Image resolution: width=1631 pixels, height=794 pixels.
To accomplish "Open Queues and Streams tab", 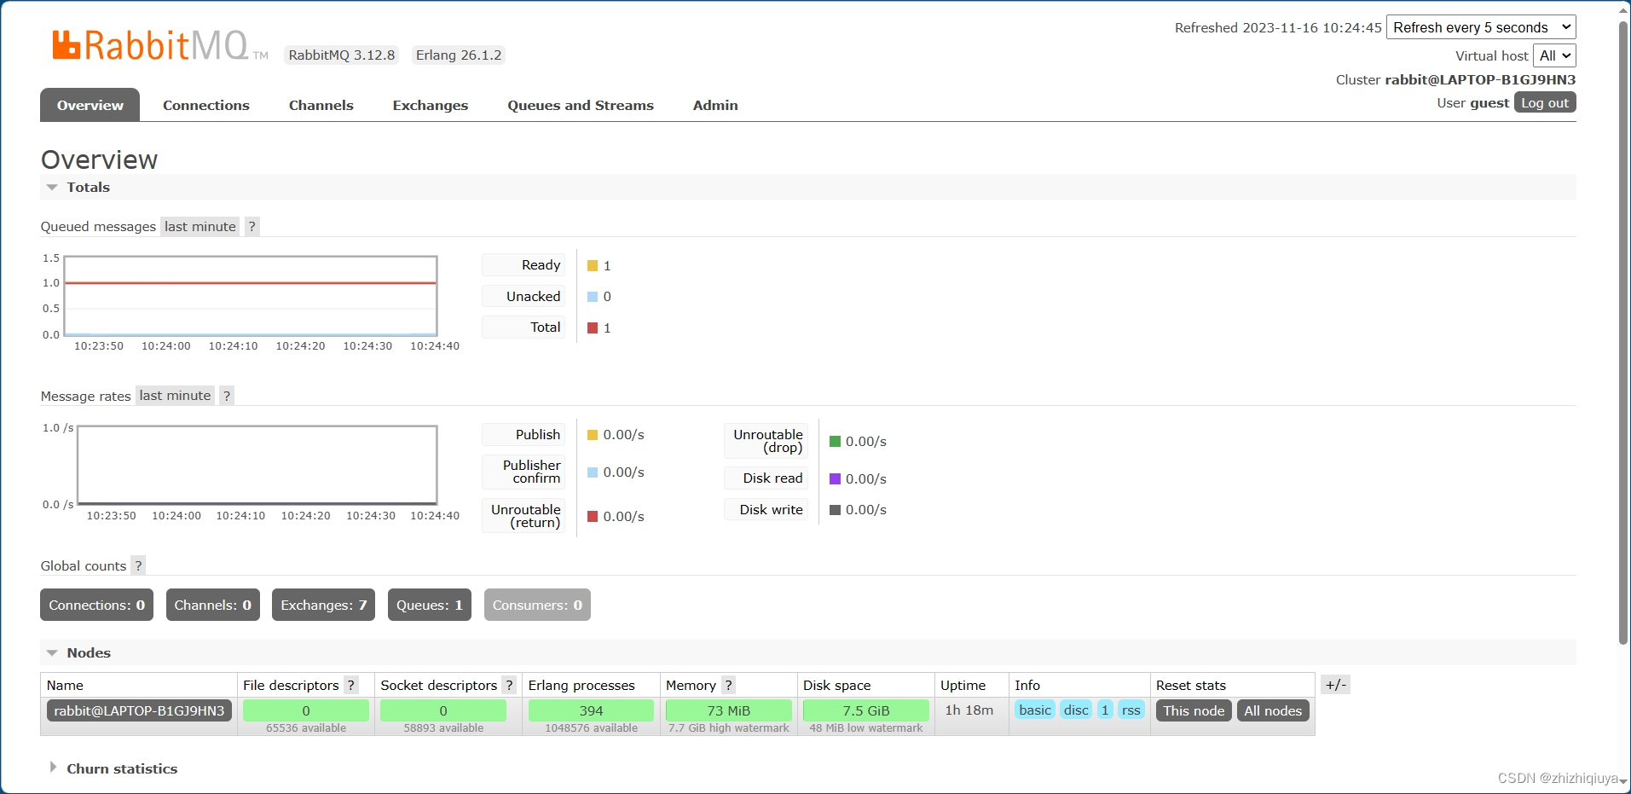I will [x=581, y=105].
